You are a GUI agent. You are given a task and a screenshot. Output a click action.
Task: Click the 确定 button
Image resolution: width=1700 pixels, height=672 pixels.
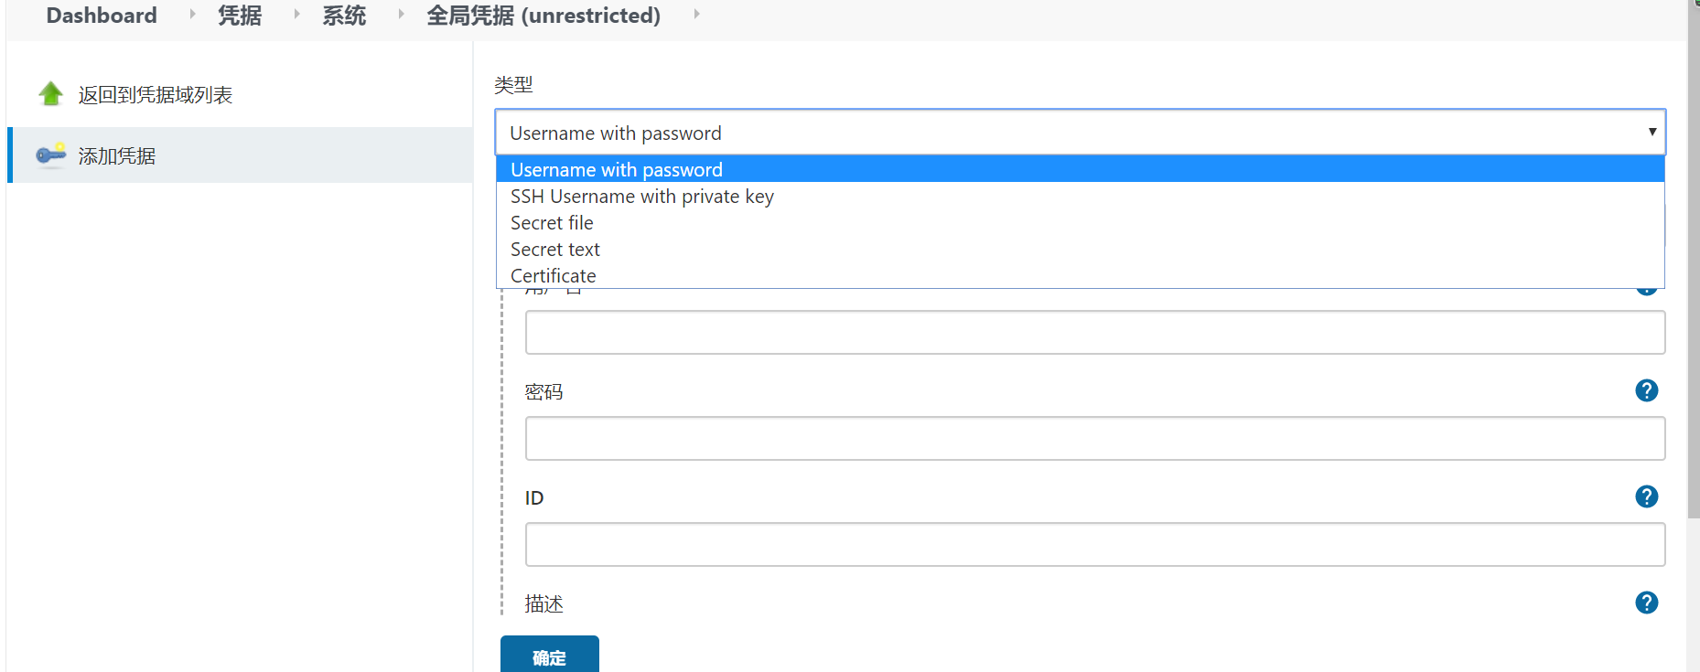(x=550, y=655)
